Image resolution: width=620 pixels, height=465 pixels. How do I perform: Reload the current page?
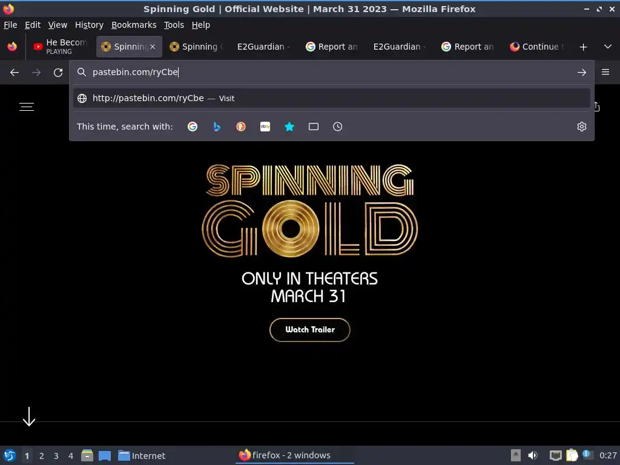point(58,73)
